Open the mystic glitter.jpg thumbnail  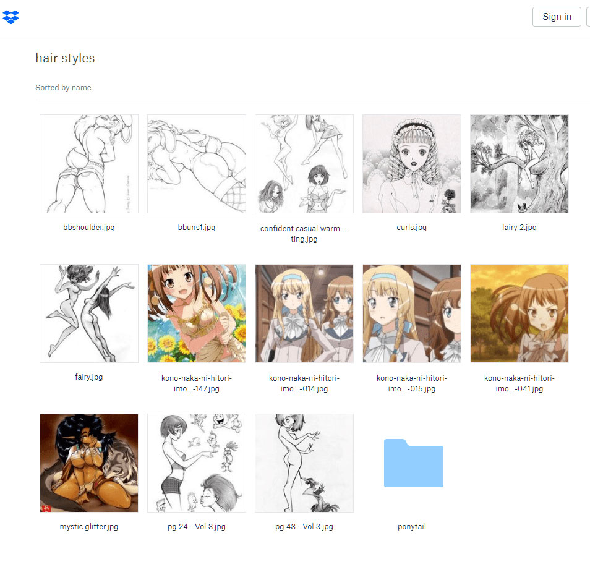click(x=89, y=463)
